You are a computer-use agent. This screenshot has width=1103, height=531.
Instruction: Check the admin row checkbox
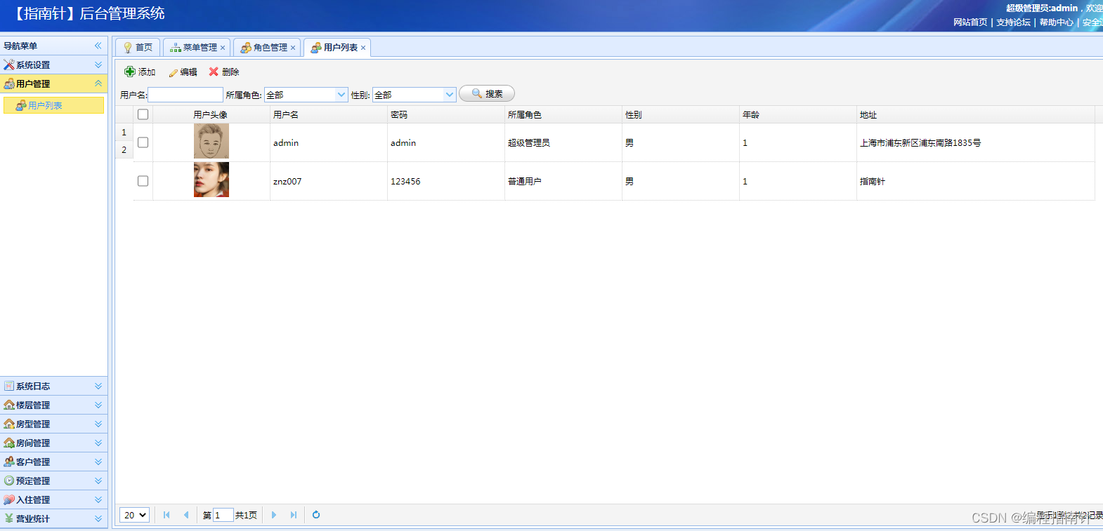143,142
